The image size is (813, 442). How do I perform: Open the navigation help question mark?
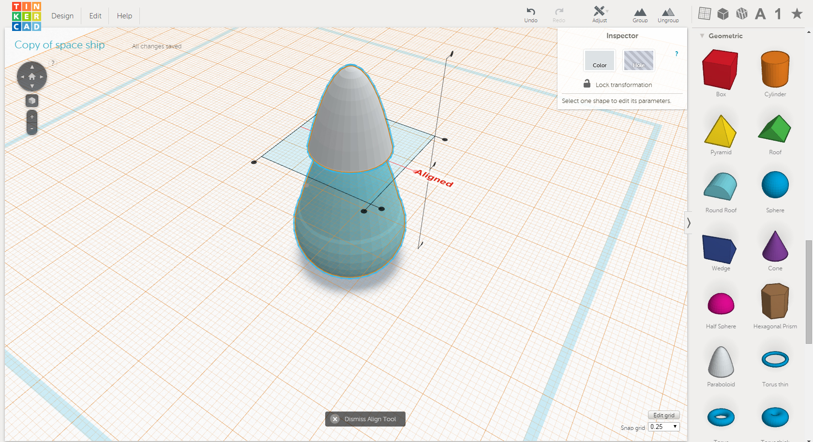pos(53,63)
